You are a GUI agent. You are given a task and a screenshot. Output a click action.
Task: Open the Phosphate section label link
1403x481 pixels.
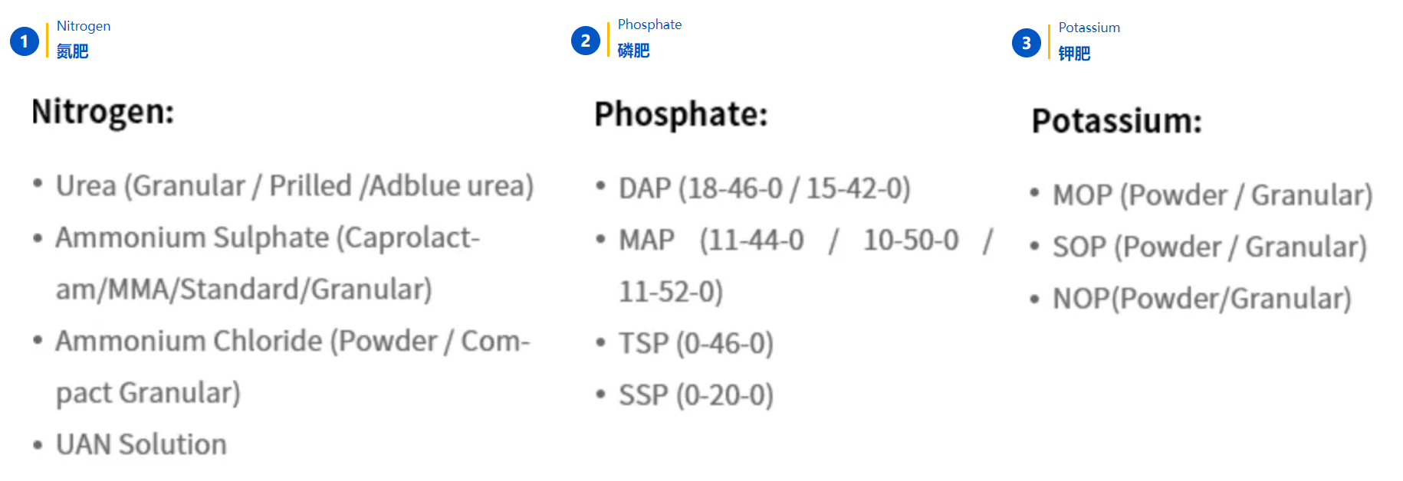(x=649, y=25)
